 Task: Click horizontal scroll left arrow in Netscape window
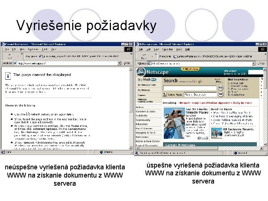(137, 149)
